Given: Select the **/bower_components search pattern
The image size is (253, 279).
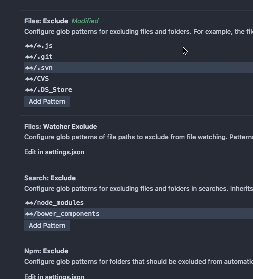Looking at the screenshot, I should [x=138, y=214].
